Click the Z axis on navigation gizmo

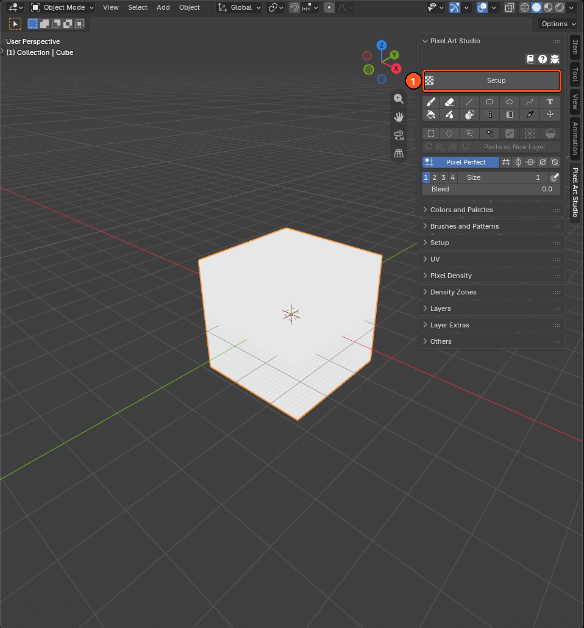pyautogui.click(x=382, y=45)
